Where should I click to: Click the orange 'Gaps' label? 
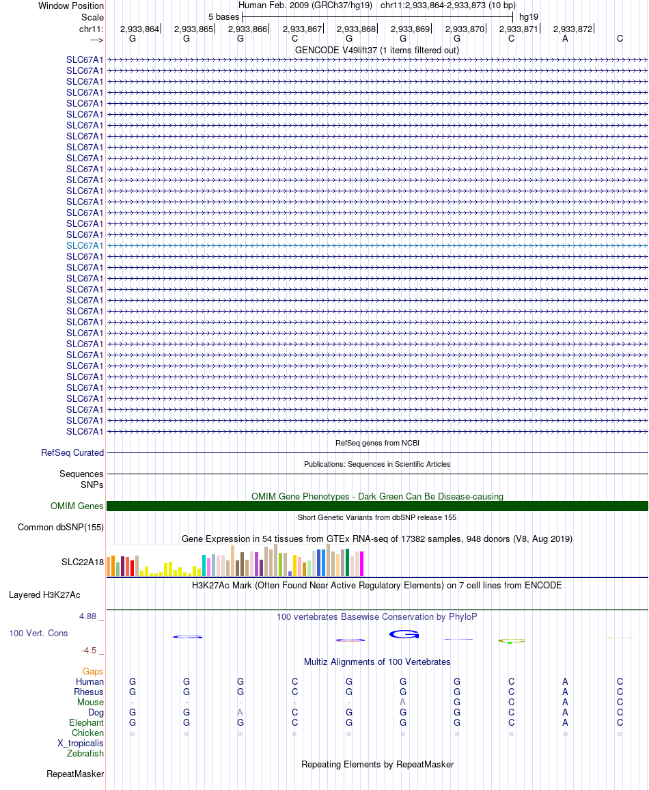click(93, 672)
